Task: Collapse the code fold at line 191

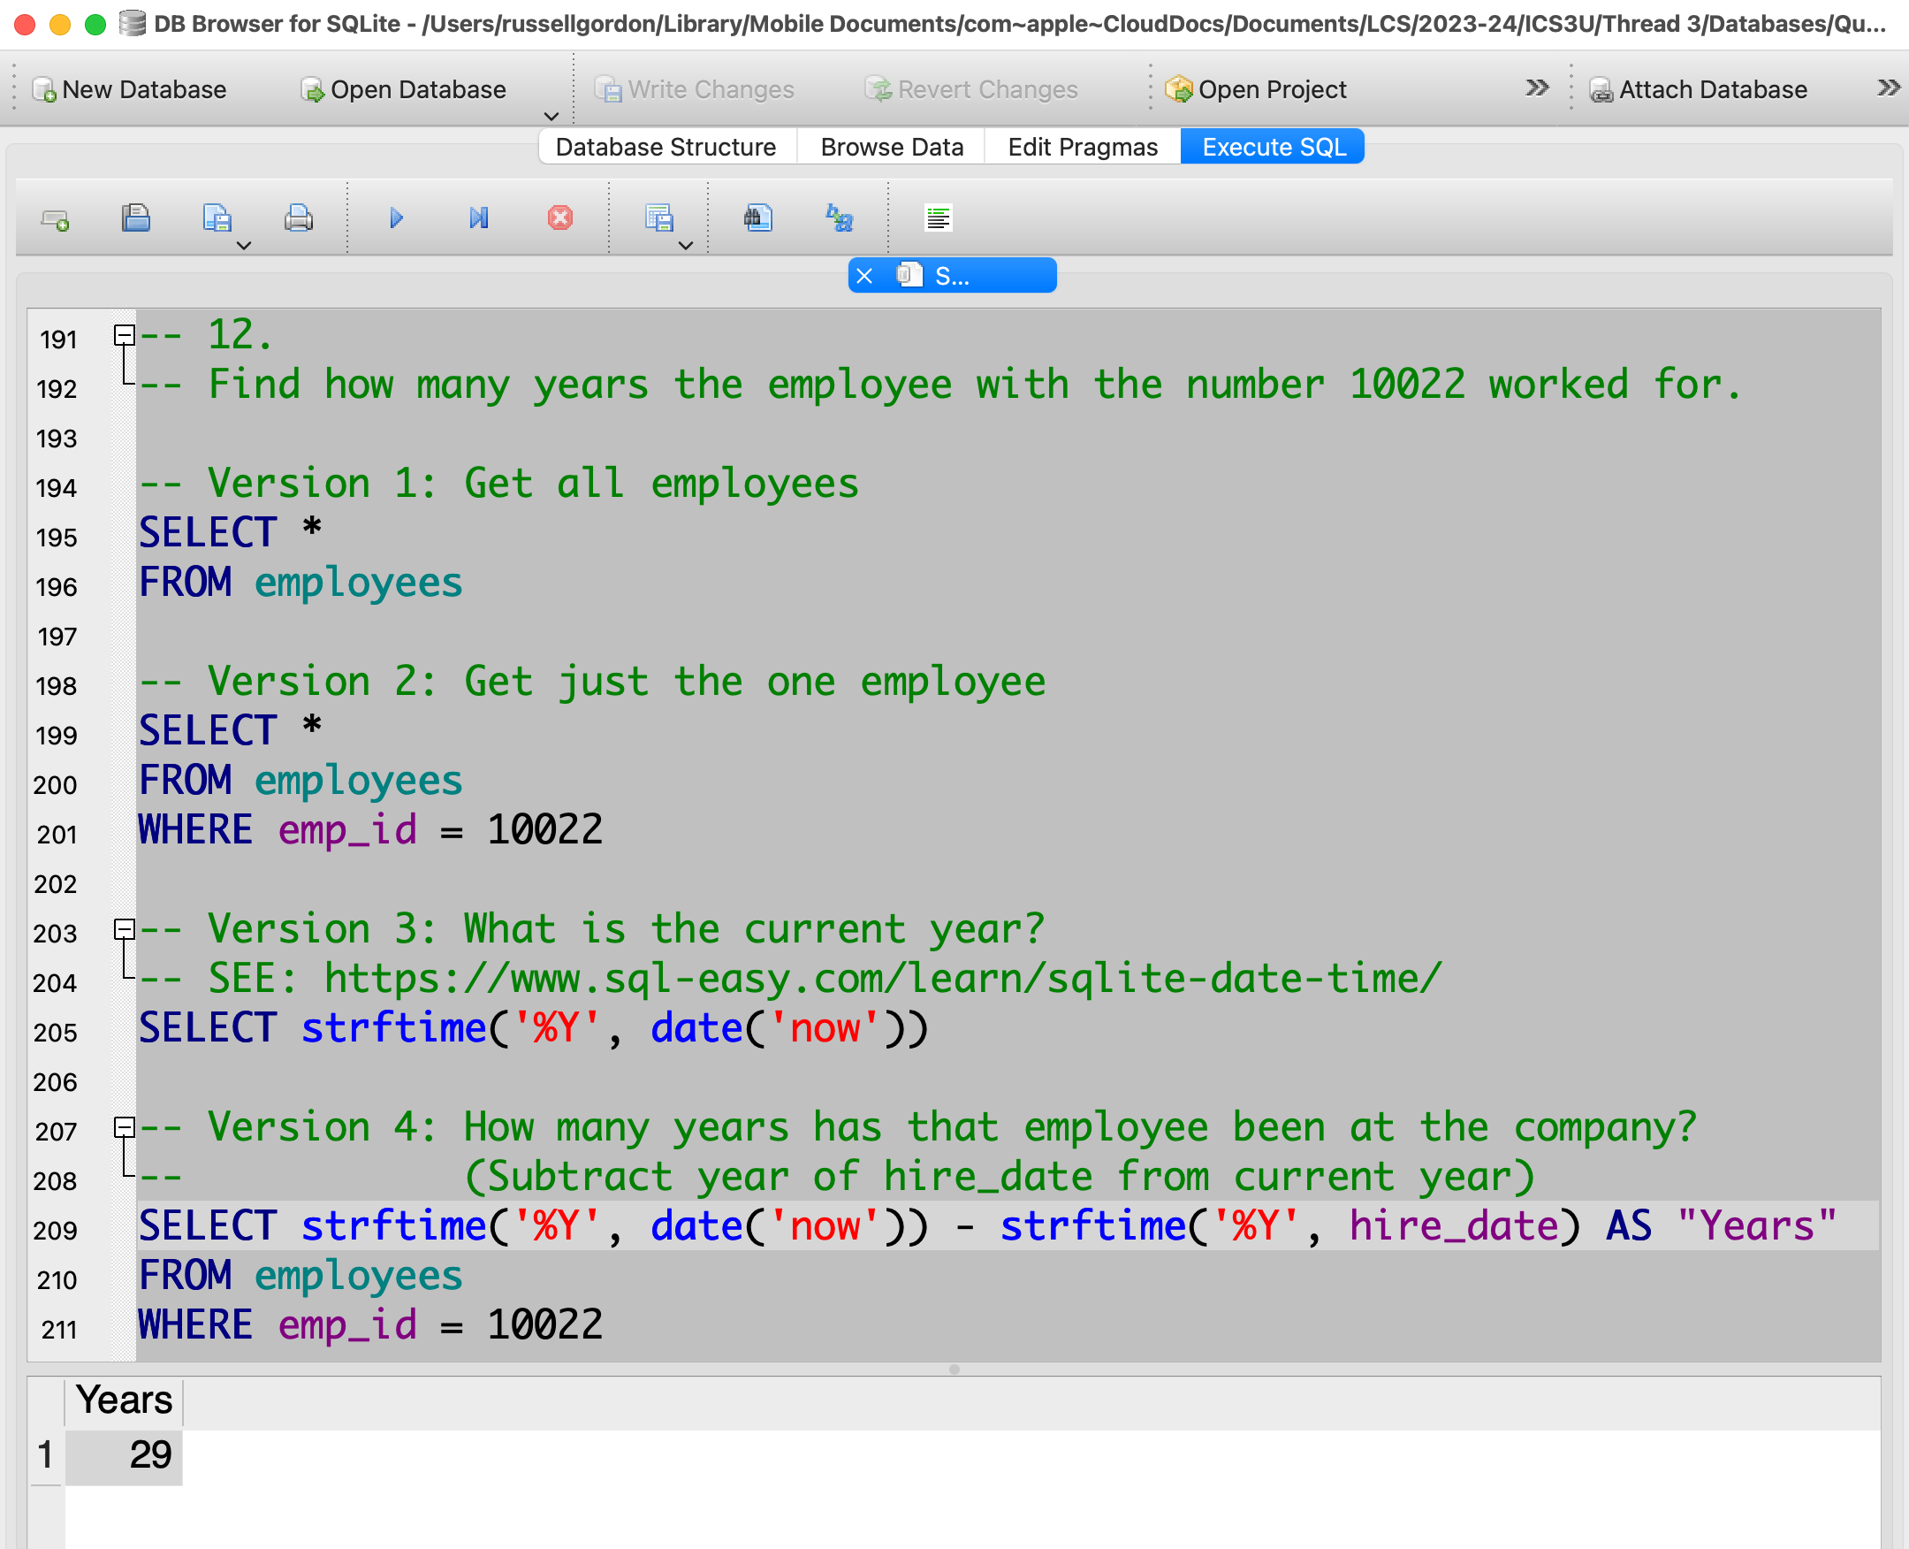Action: coord(124,335)
